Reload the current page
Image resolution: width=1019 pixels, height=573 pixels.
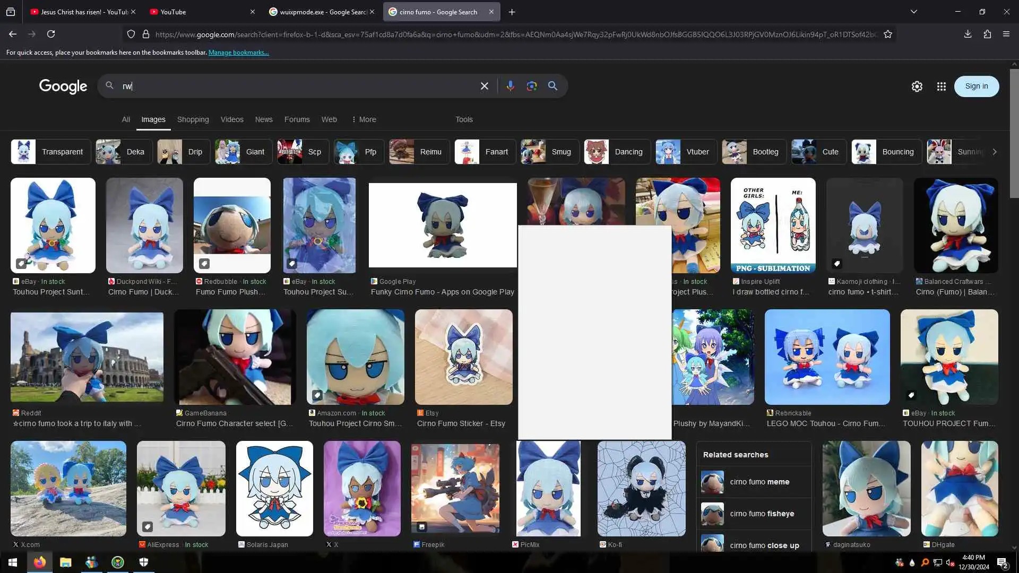tap(51, 34)
